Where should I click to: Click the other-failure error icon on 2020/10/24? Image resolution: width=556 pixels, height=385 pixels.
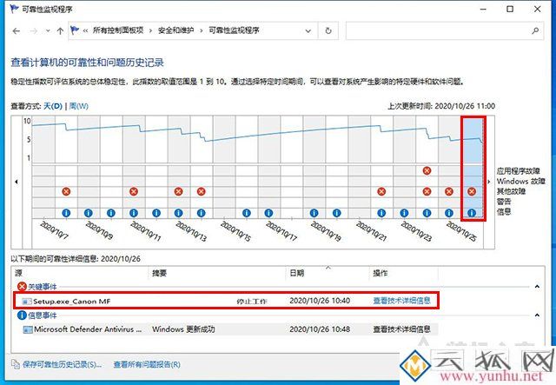pyautogui.click(x=427, y=191)
